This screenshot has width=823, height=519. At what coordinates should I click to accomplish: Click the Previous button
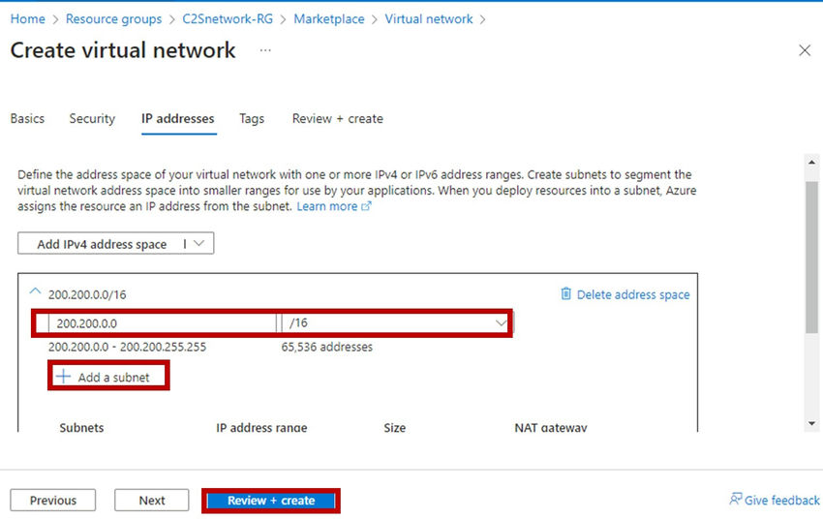[53, 500]
